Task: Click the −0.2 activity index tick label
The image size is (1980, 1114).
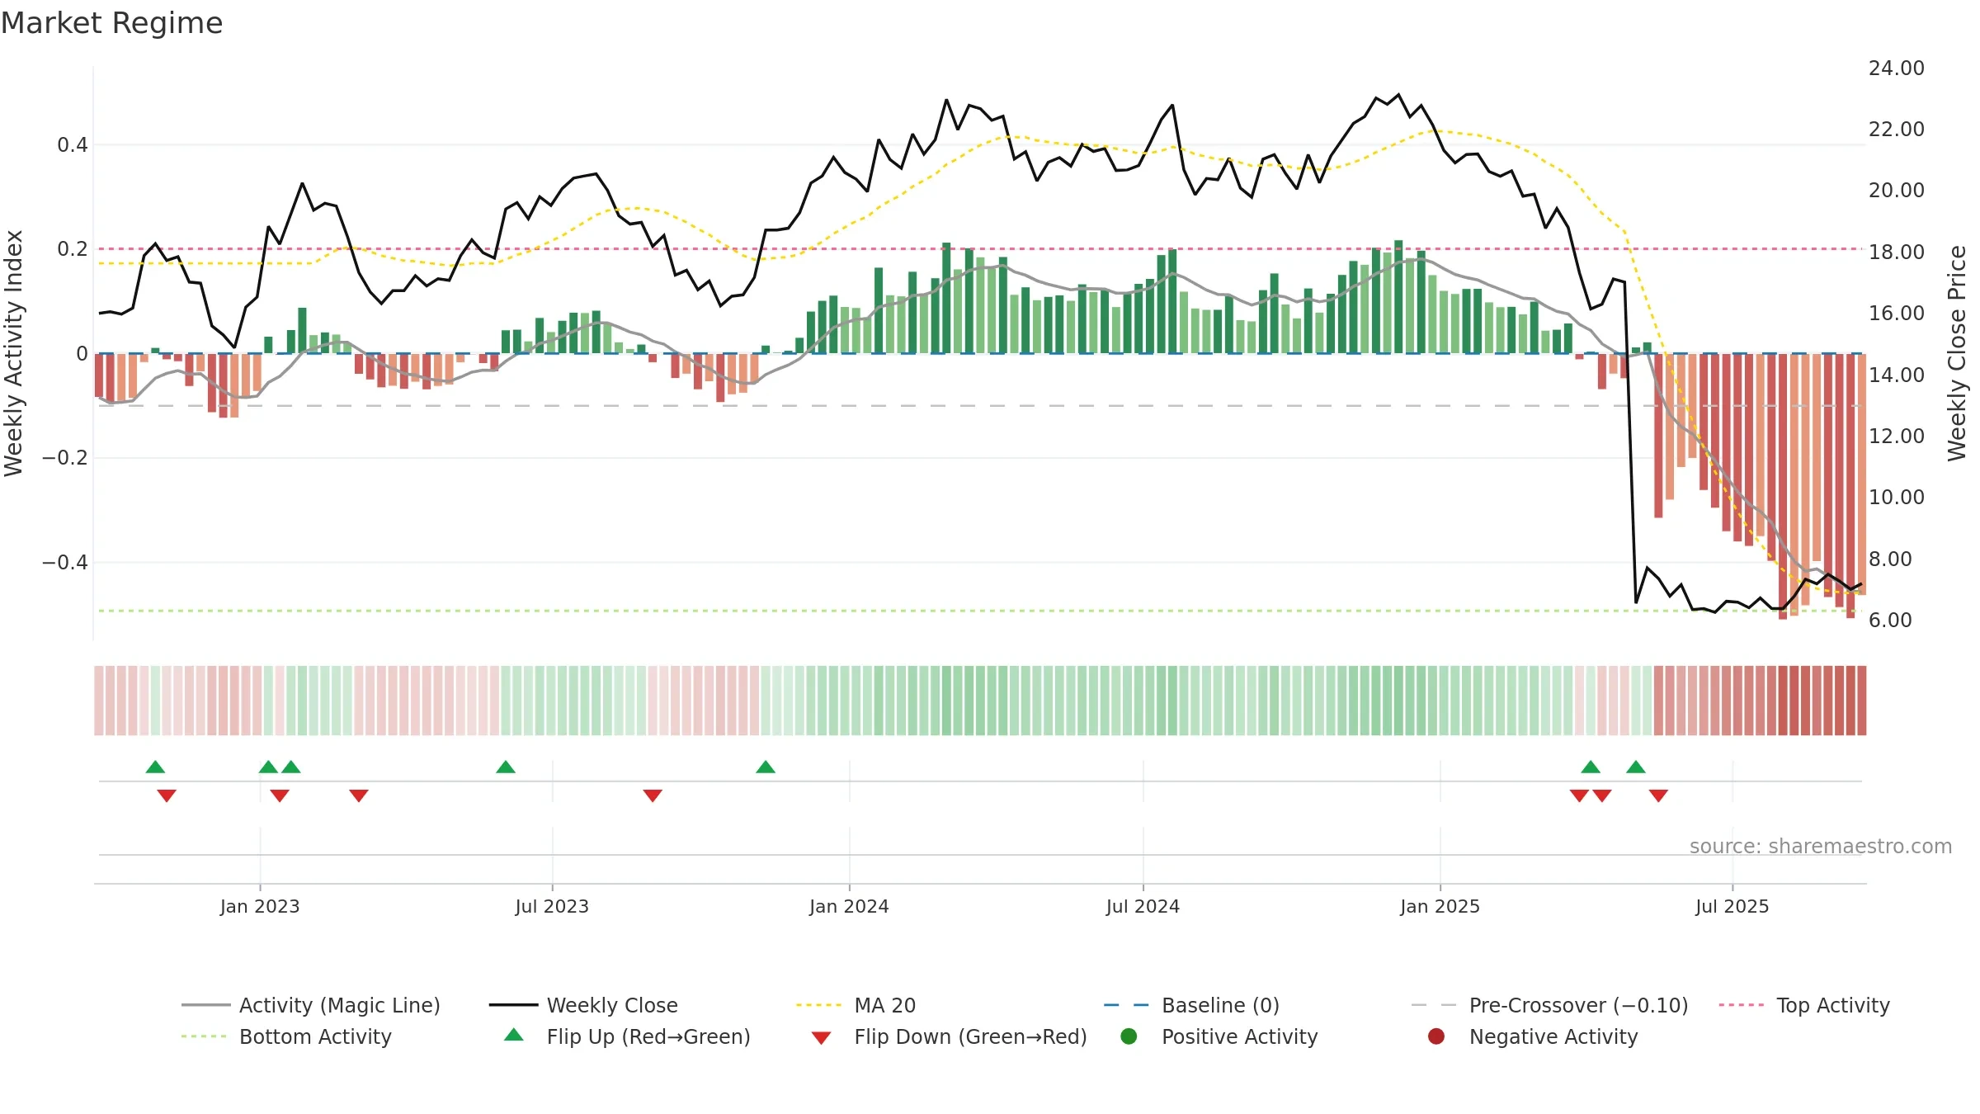Action: [65, 458]
